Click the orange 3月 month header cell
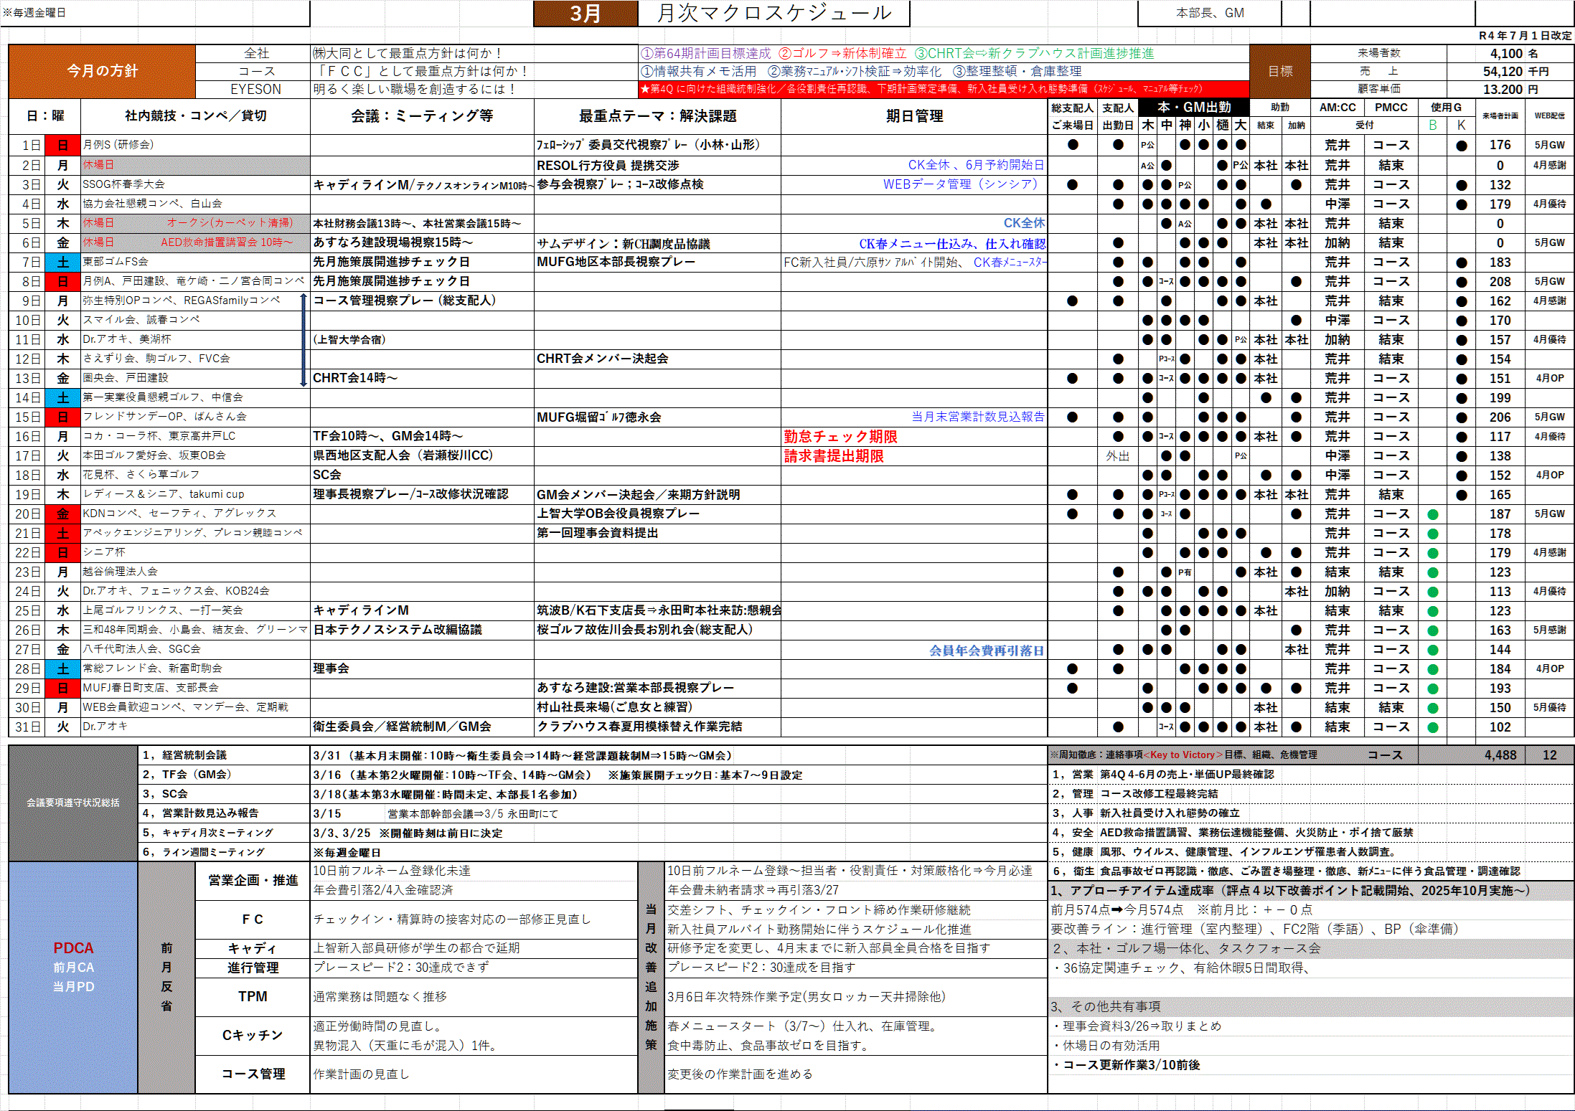Screen dimensions: 1575x1111 [x=585, y=14]
